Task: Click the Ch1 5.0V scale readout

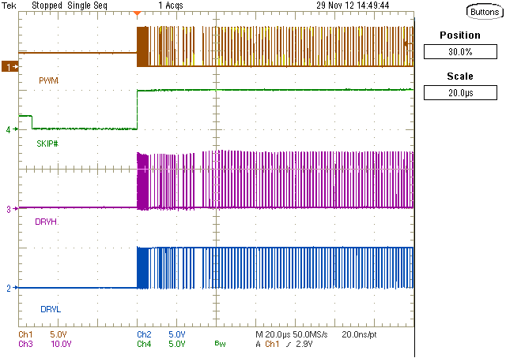Action: (x=43, y=335)
